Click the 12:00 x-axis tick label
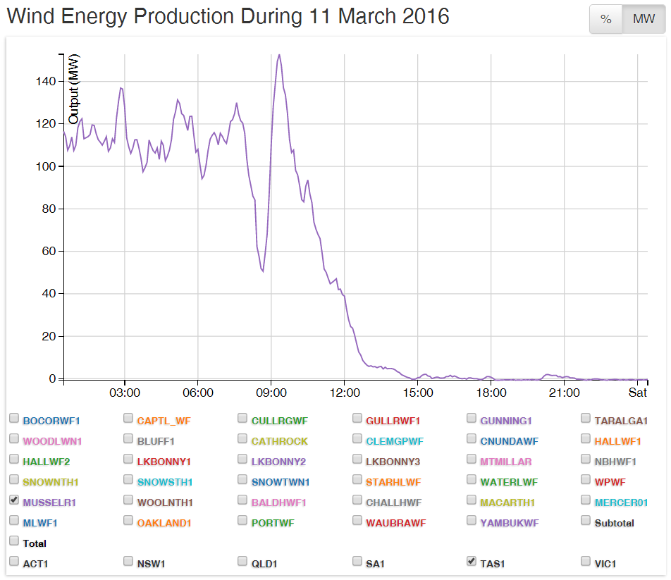 (x=345, y=393)
